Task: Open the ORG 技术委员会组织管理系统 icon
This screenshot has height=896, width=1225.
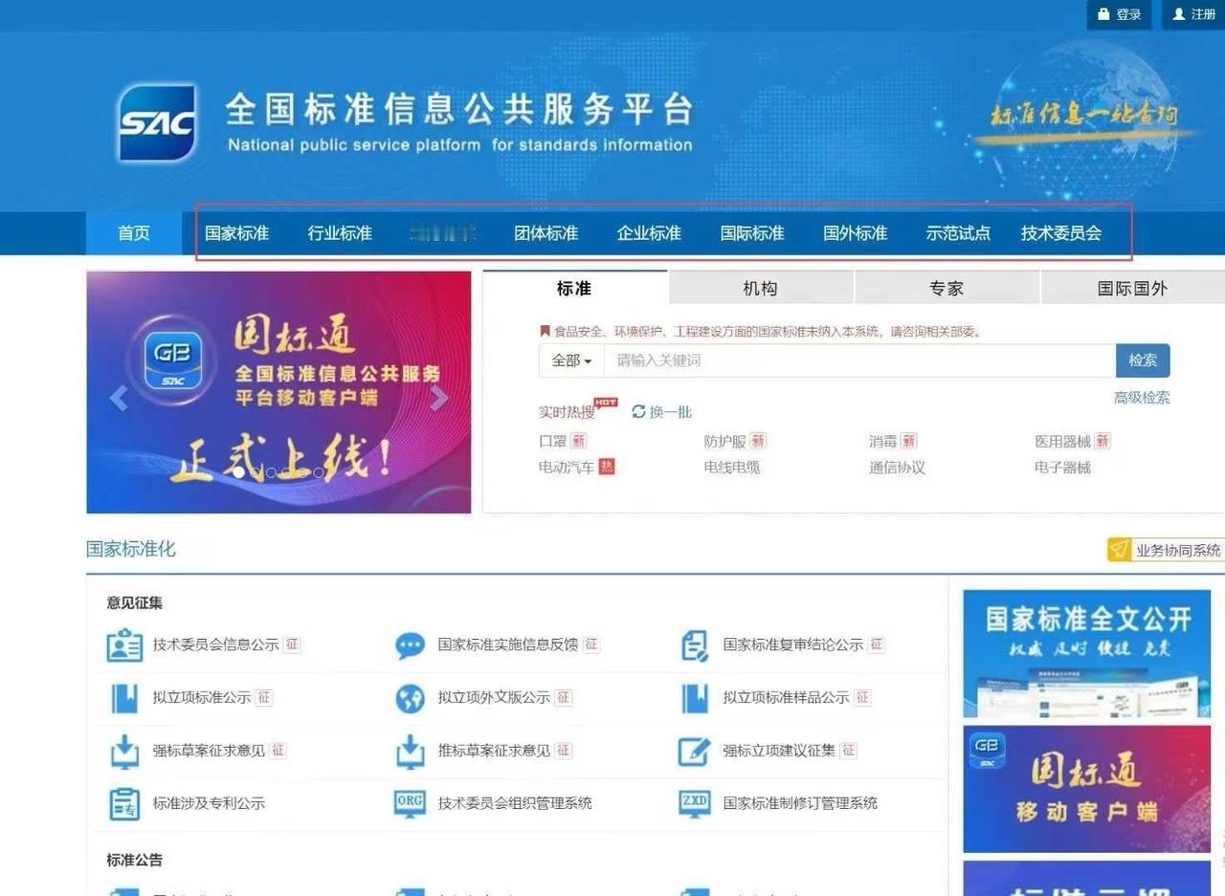Action: pos(410,803)
